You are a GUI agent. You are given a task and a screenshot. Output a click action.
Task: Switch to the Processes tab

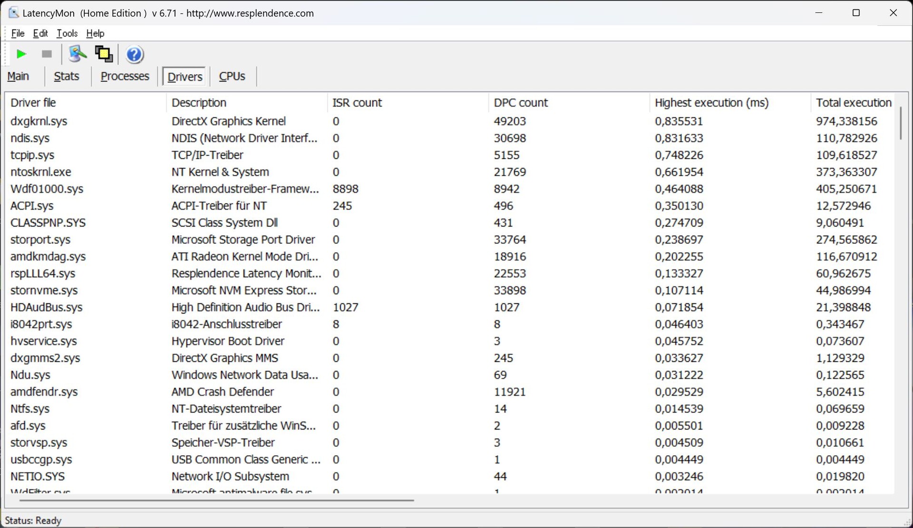pos(125,77)
